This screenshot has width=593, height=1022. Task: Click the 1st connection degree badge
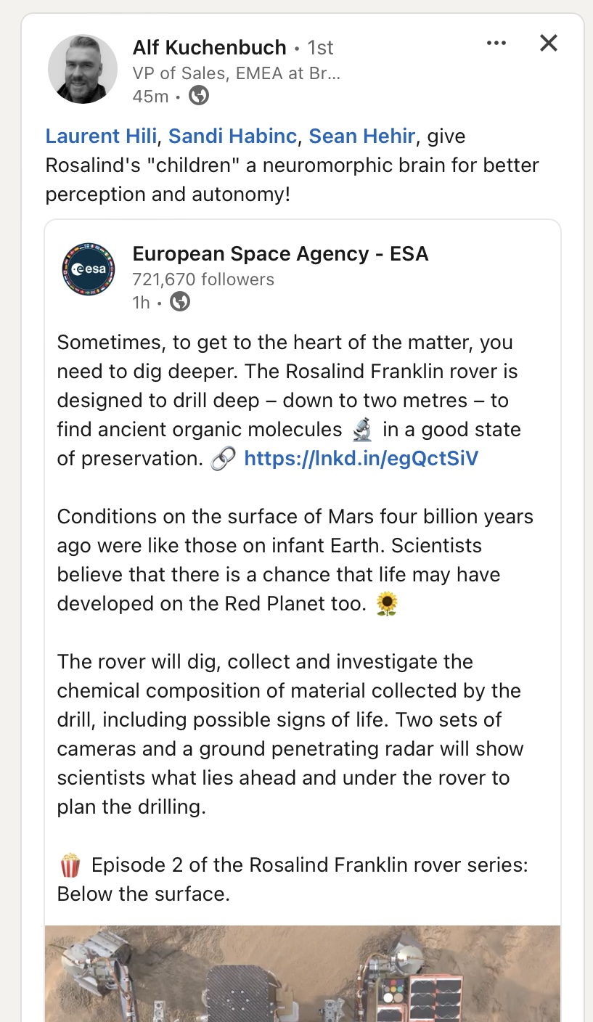(x=320, y=48)
